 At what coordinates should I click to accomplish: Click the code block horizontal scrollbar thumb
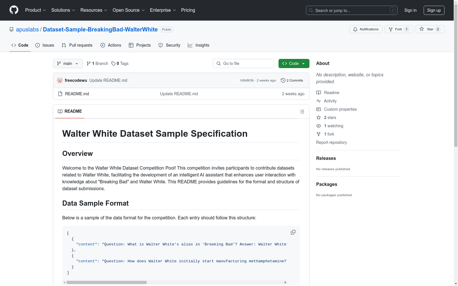[106, 282]
